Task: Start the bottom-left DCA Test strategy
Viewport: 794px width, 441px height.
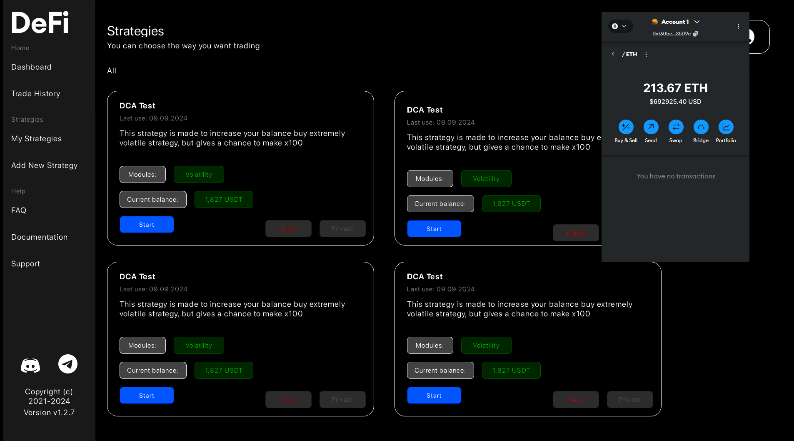Action: point(147,396)
